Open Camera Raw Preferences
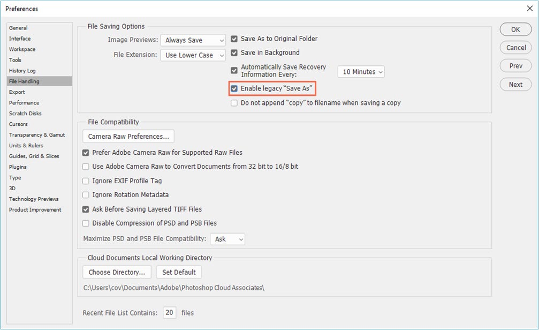Viewport: 539px width, 330px height. tap(128, 137)
